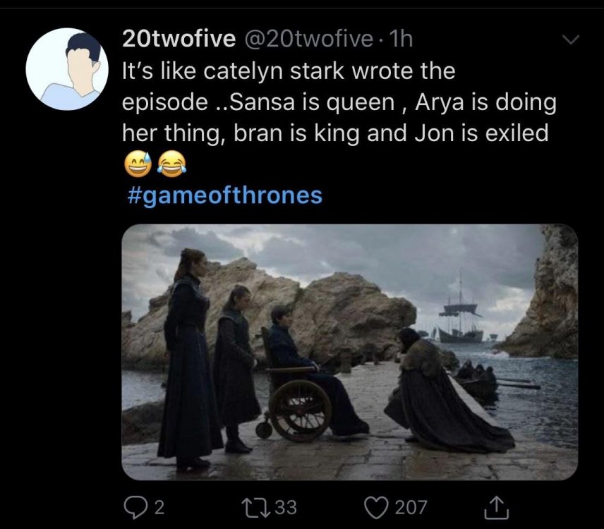Click the reply speech bubble icon

pos(133,506)
